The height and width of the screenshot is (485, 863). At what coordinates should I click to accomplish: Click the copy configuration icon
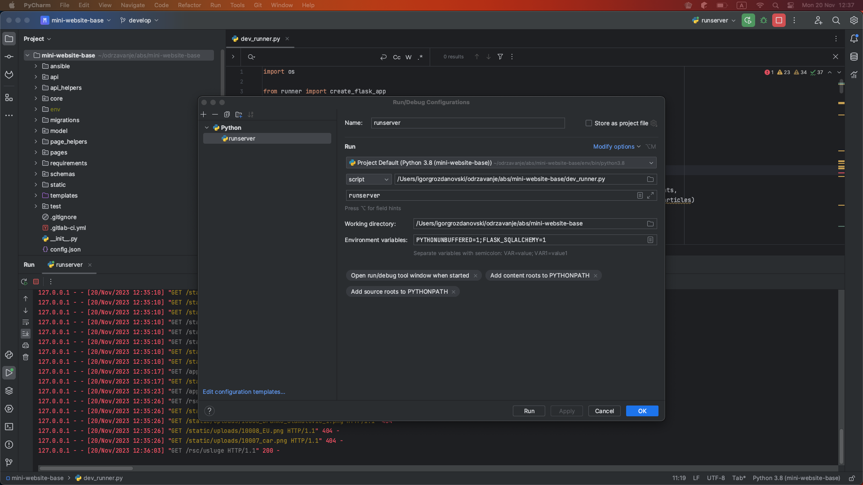[227, 115]
